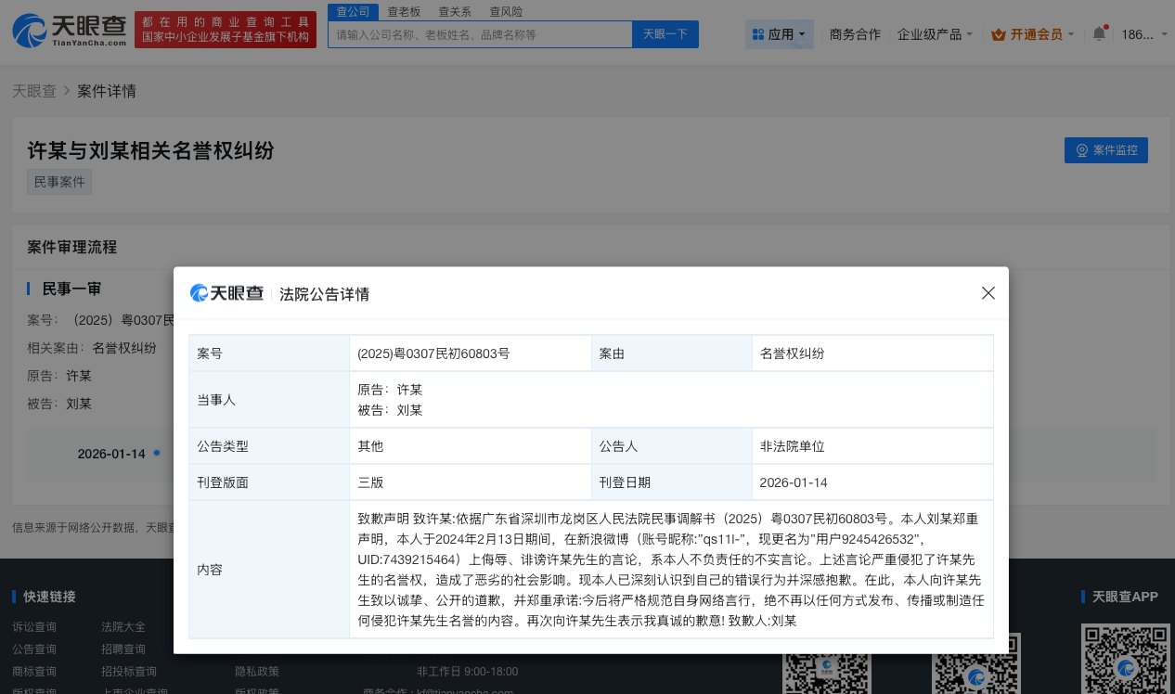Image resolution: width=1175 pixels, height=694 pixels.
Task: Open the 186 account dropdown
Action: pos(1143,32)
